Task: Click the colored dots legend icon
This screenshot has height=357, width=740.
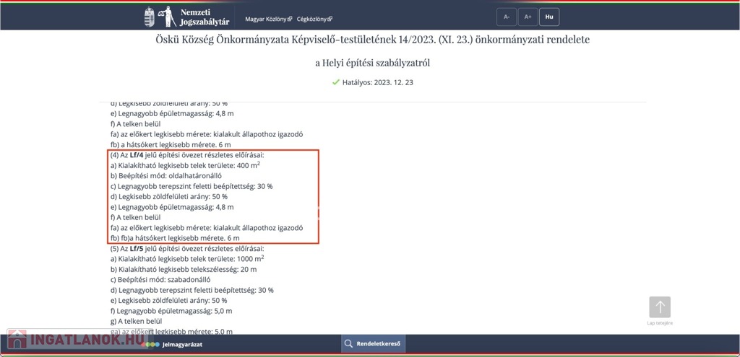Action: coord(152,344)
